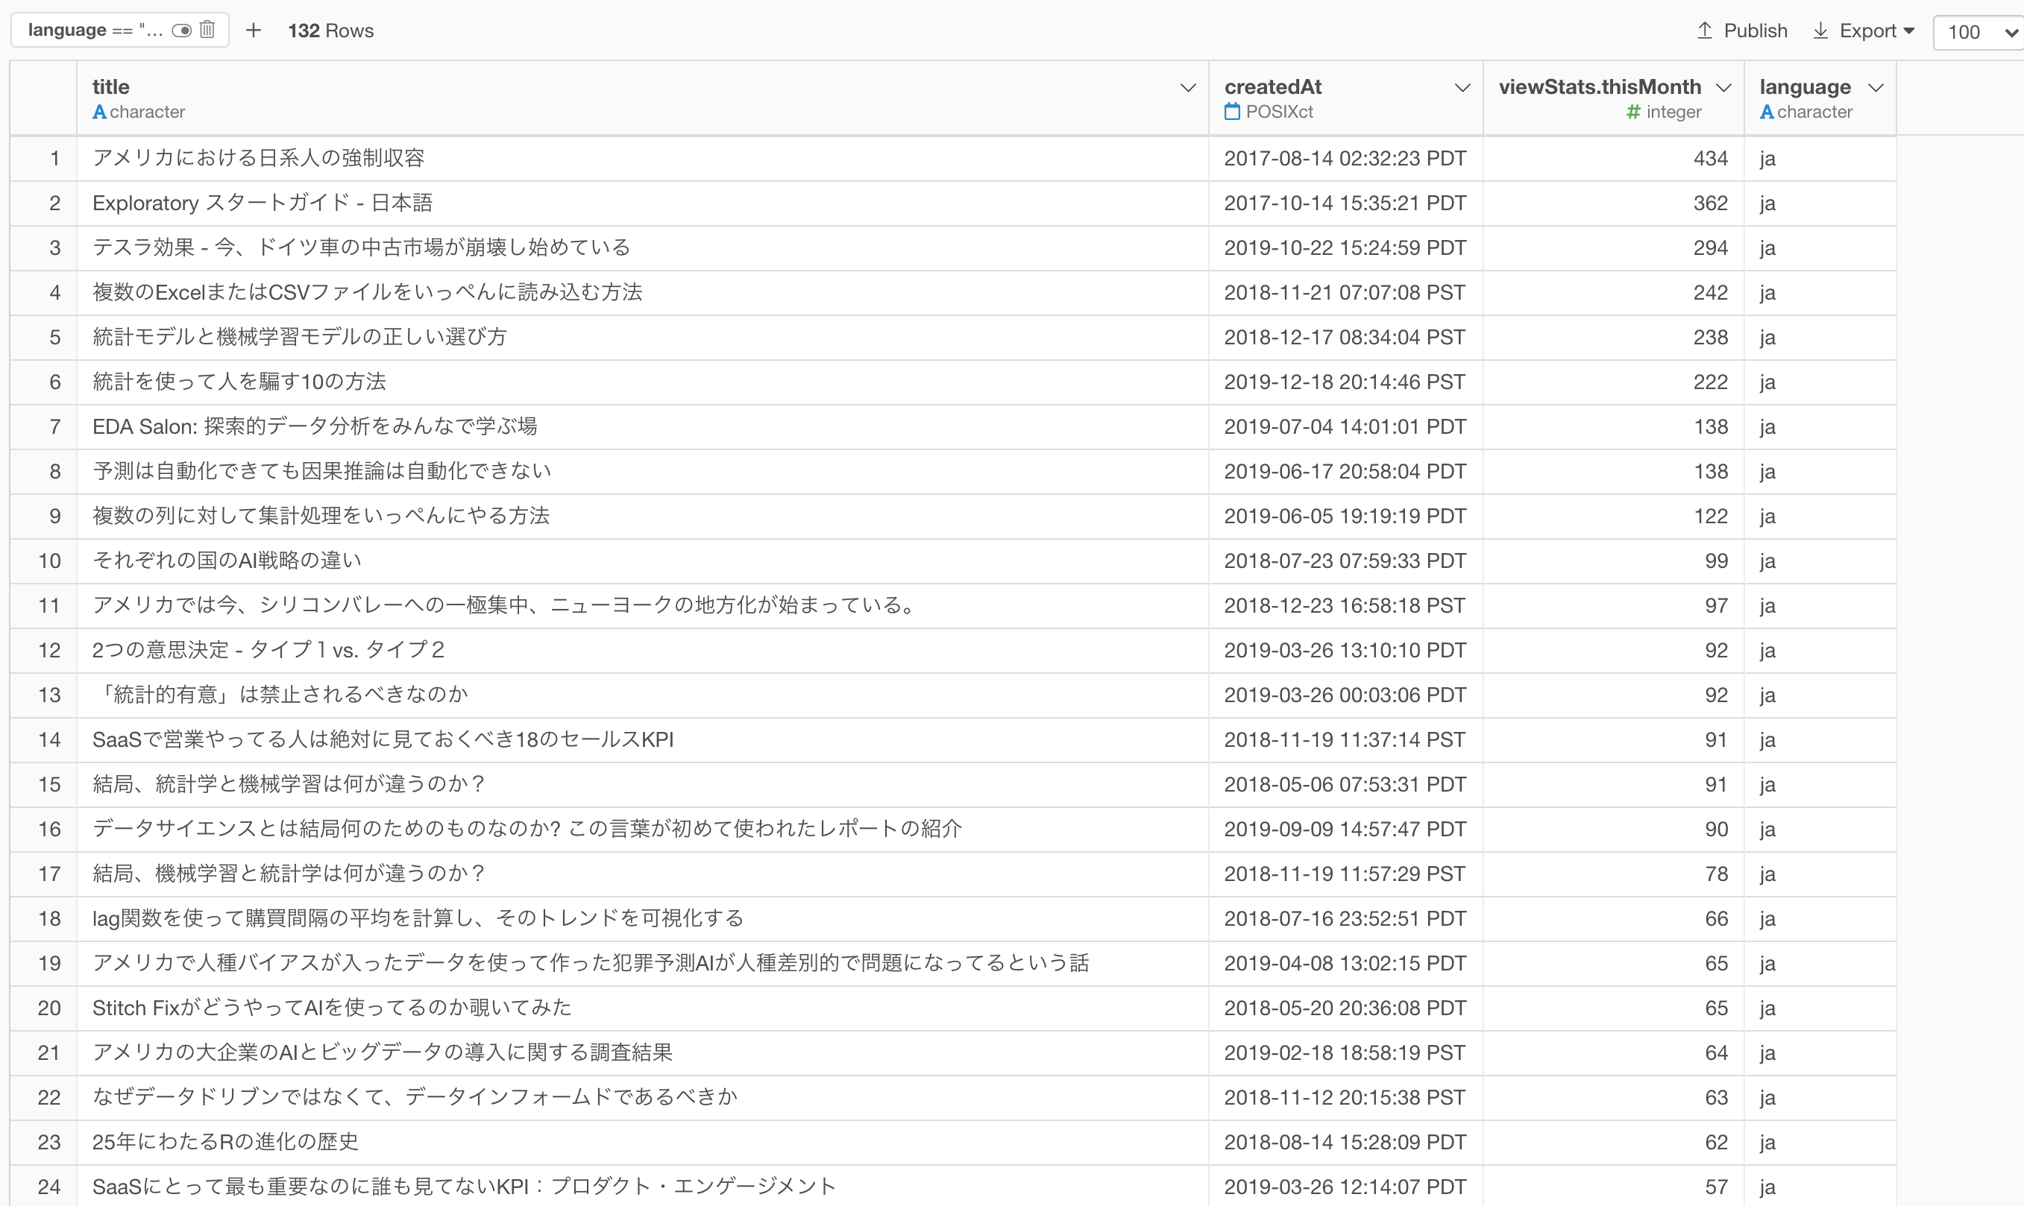
Task: Add a new filter with plus icon
Action: [x=254, y=31]
